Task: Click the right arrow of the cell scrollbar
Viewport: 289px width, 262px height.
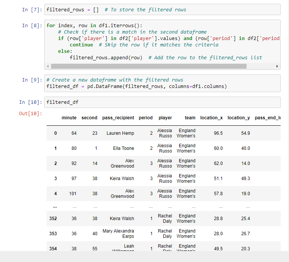Action: point(278,66)
